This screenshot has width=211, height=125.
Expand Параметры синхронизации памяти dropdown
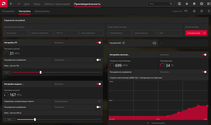tap(99, 101)
